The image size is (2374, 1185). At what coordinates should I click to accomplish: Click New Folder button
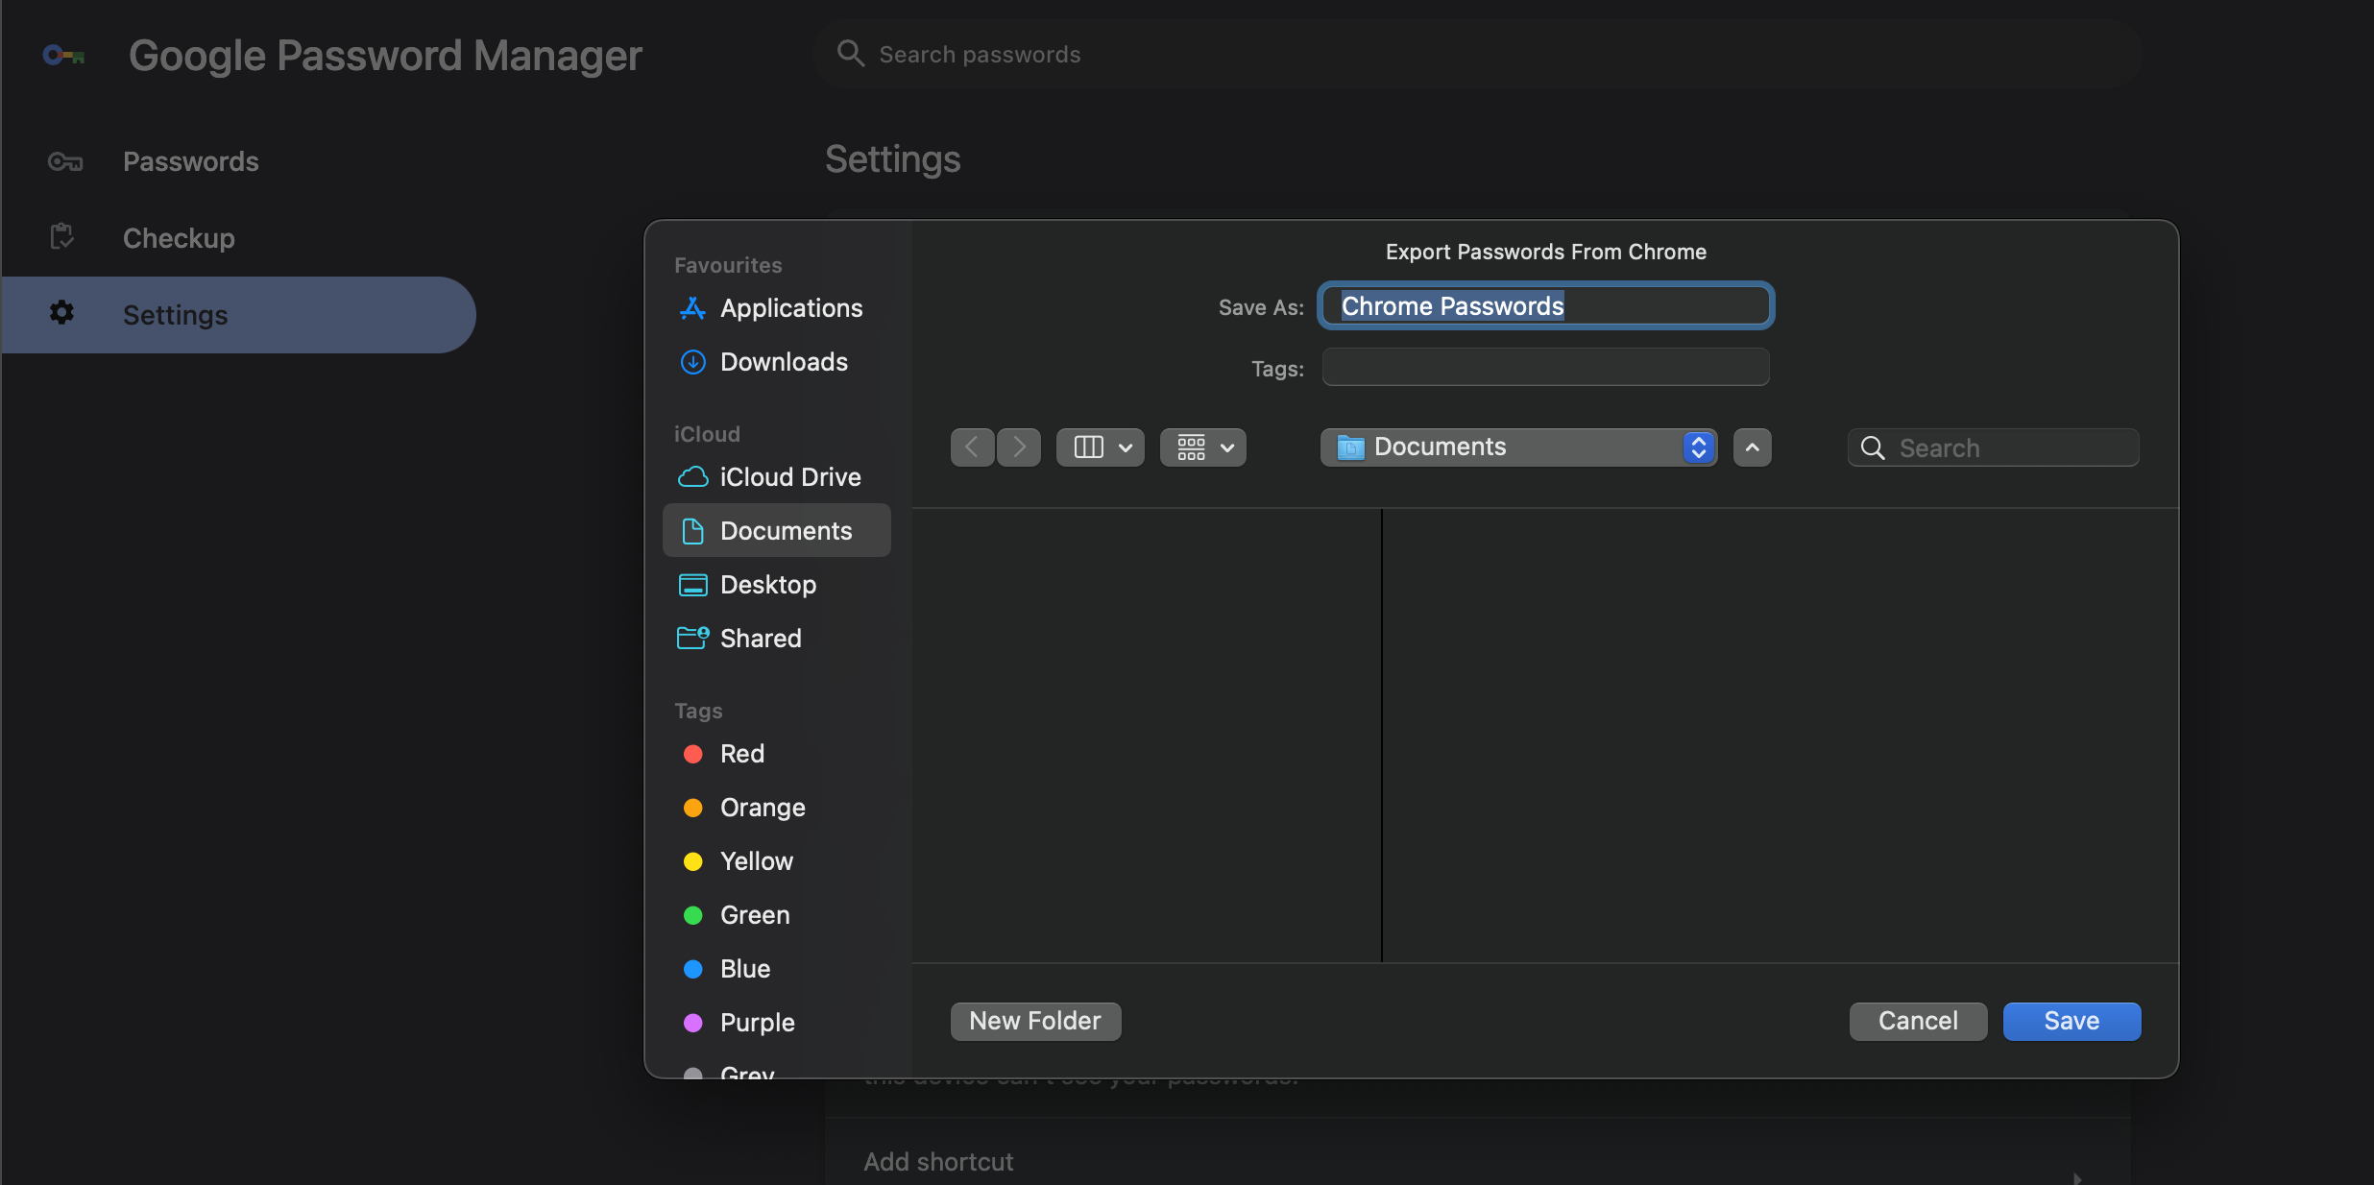point(1035,1021)
